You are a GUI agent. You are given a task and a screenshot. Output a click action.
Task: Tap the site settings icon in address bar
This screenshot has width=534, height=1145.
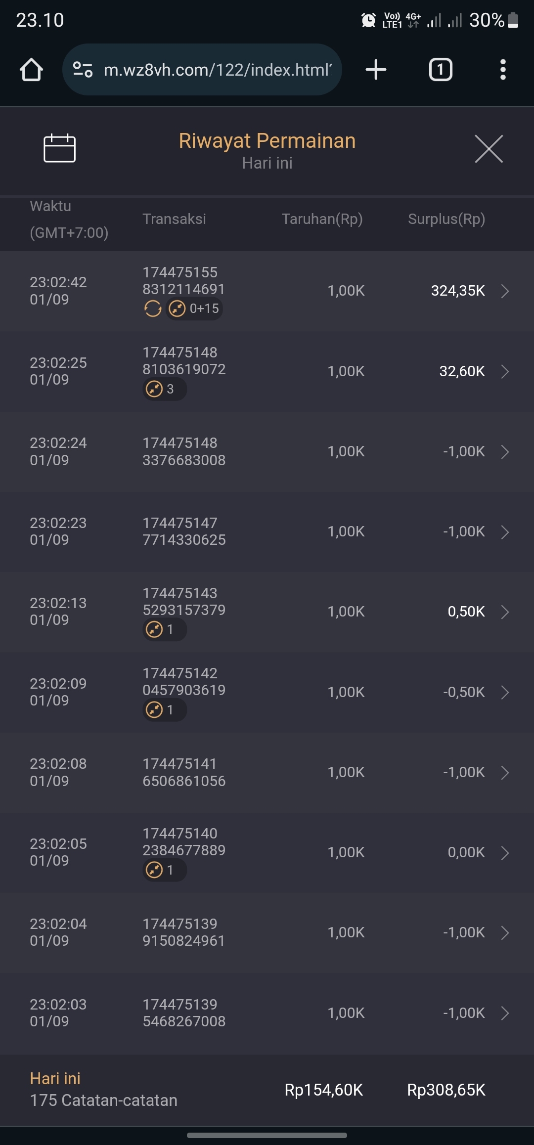83,70
